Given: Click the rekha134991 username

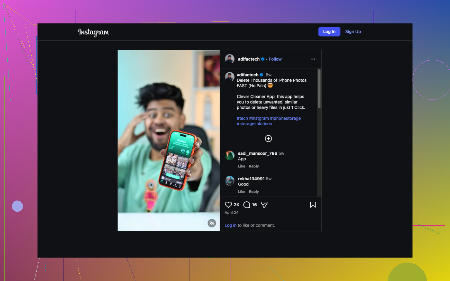Looking at the screenshot, I should (x=251, y=179).
